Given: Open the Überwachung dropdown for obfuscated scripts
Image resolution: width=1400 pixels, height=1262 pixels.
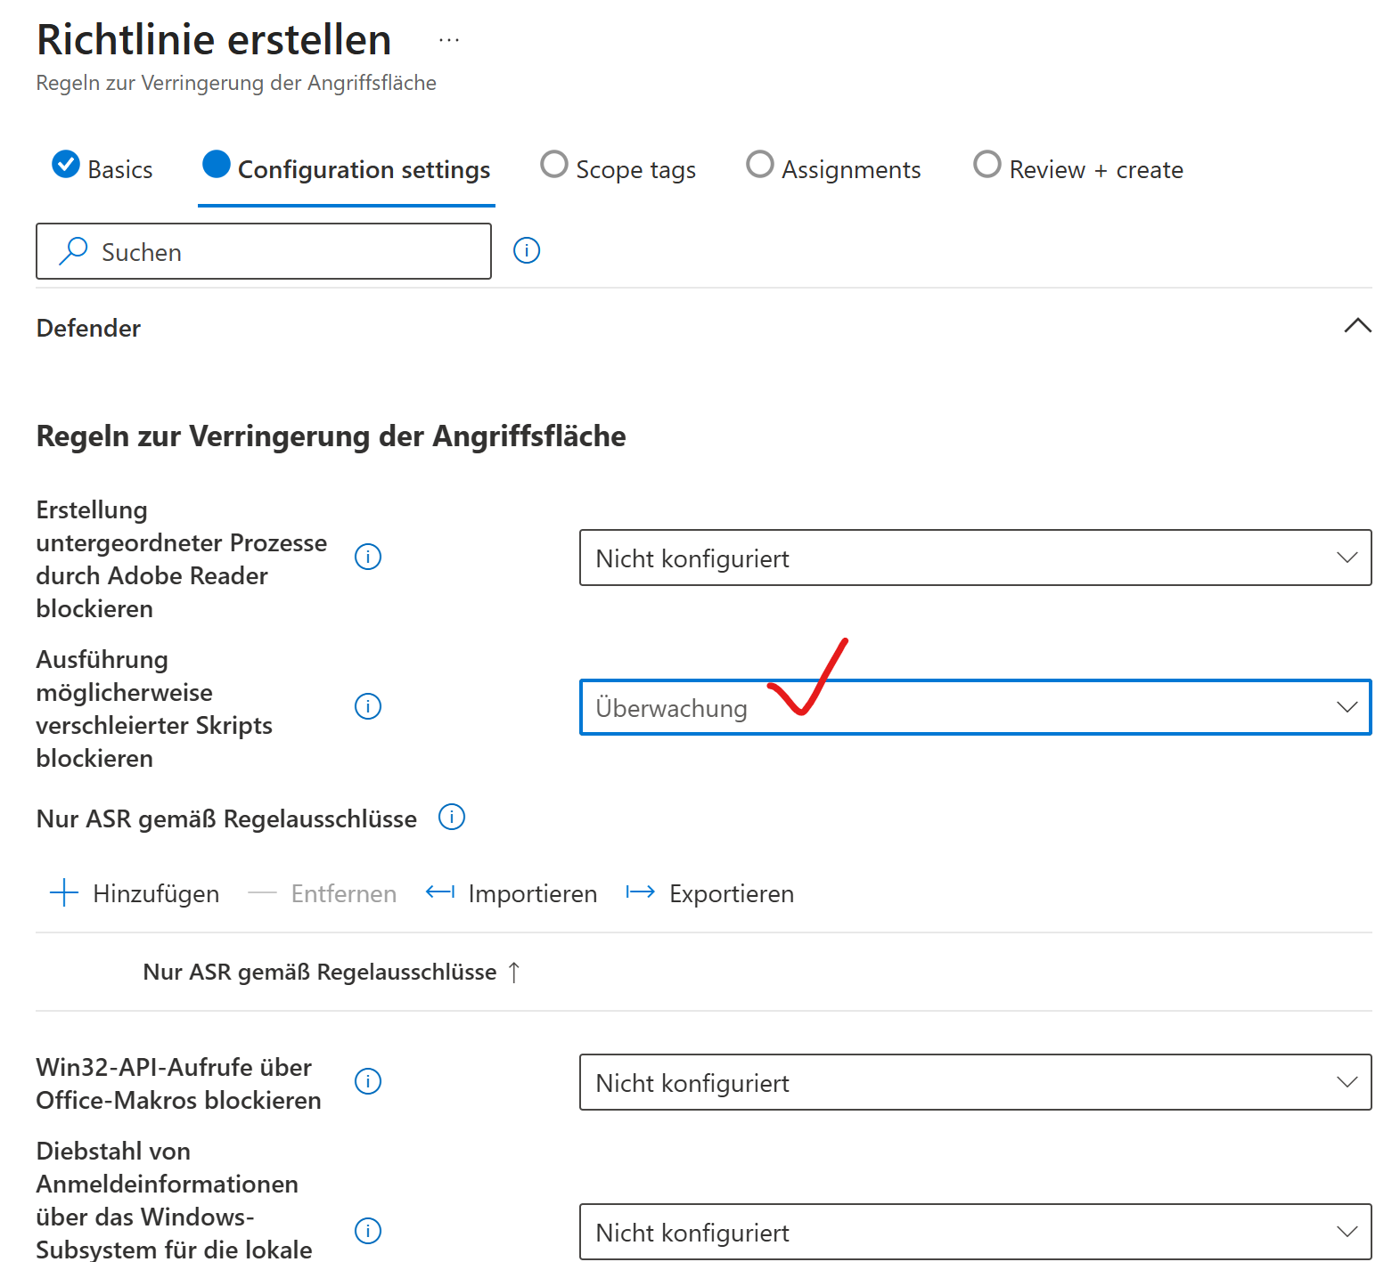Looking at the screenshot, I should [x=975, y=707].
